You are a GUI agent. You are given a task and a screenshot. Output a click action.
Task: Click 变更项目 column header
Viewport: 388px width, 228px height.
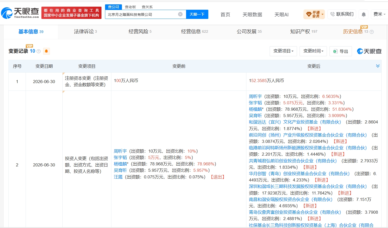coord(87,66)
